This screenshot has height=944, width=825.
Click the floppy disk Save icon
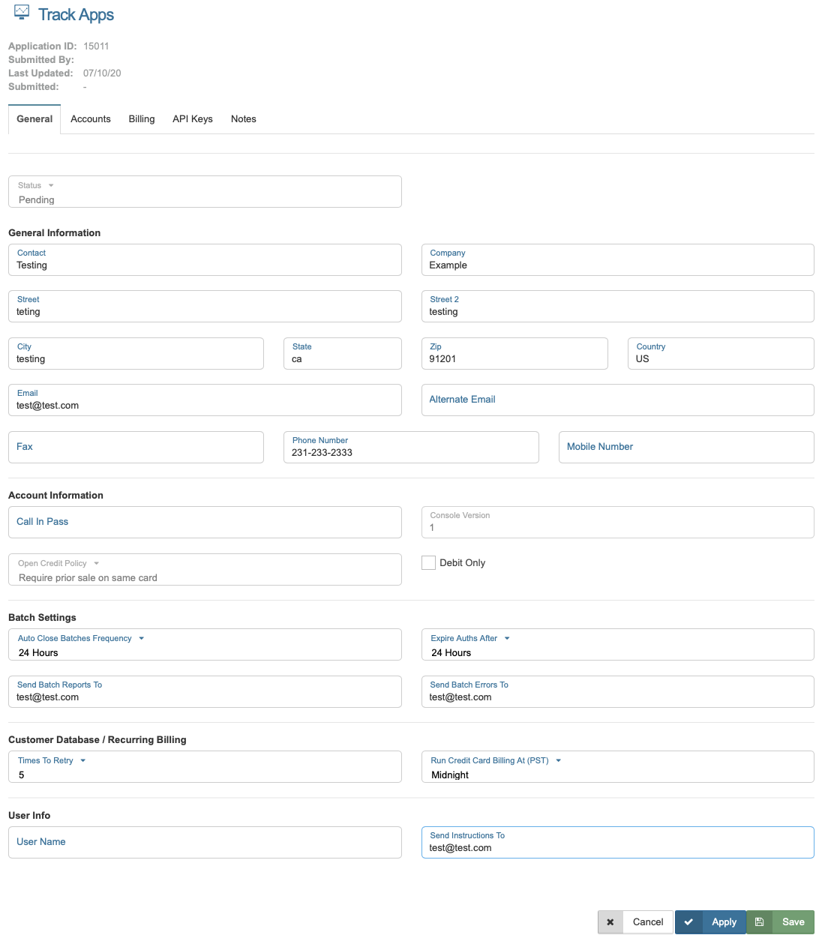tap(760, 922)
